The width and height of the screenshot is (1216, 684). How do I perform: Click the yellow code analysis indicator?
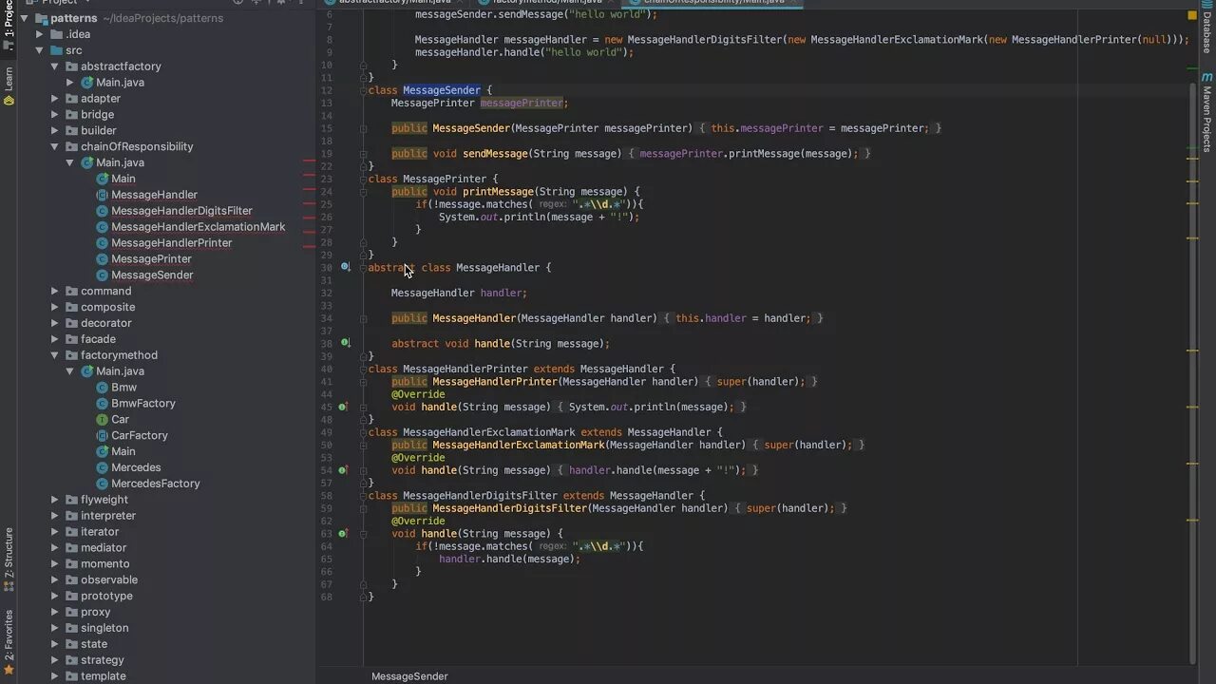click(x=1193, y=15)
